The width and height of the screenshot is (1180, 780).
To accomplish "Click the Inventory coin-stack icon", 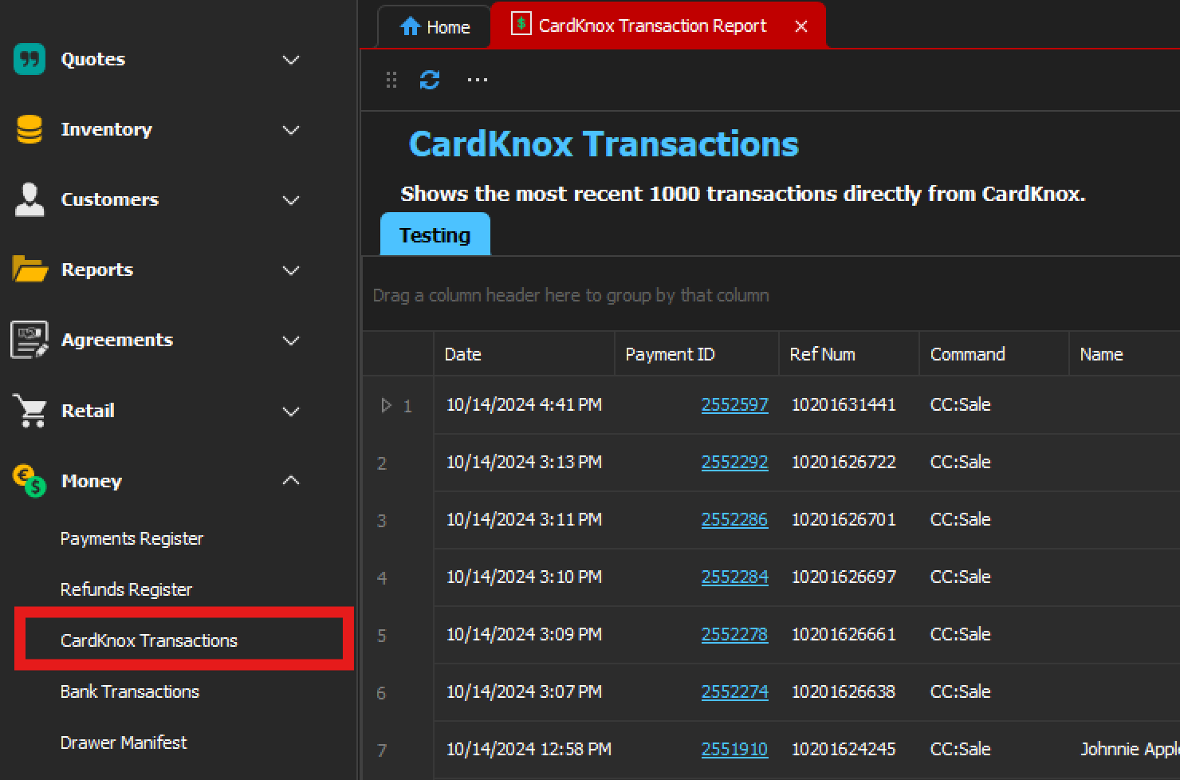I will pyautogui.click(x=29, y=129).
